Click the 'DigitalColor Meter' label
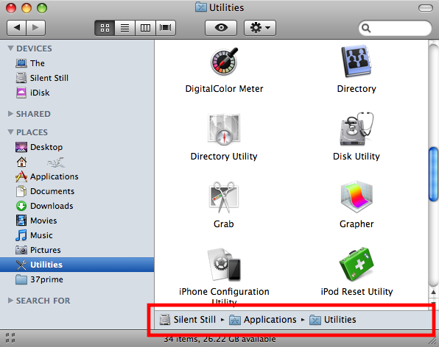 224,89
